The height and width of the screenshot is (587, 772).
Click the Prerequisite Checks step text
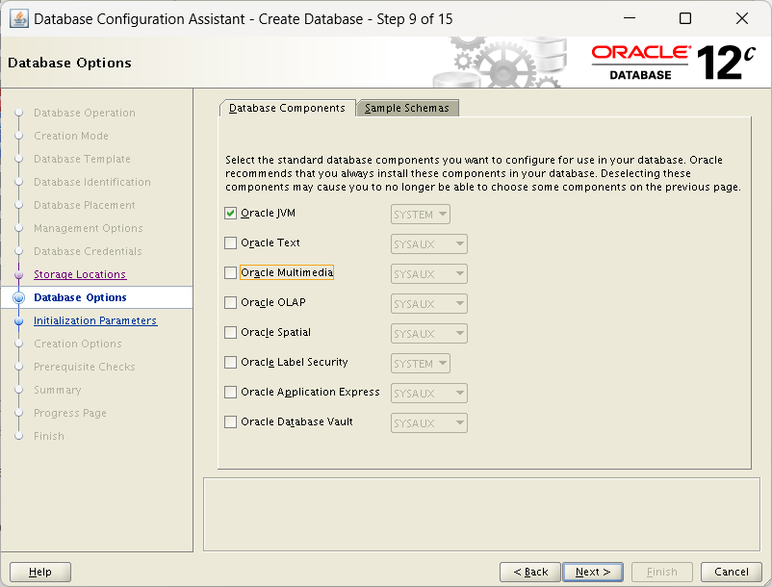[x=85, y=367]
